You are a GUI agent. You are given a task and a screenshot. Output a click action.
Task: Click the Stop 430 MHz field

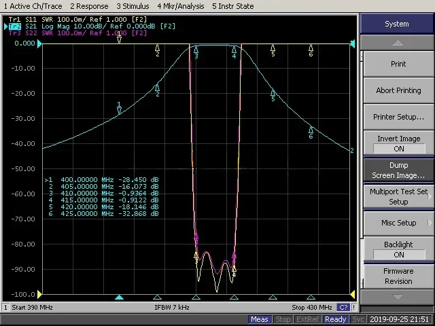[312, 308]
